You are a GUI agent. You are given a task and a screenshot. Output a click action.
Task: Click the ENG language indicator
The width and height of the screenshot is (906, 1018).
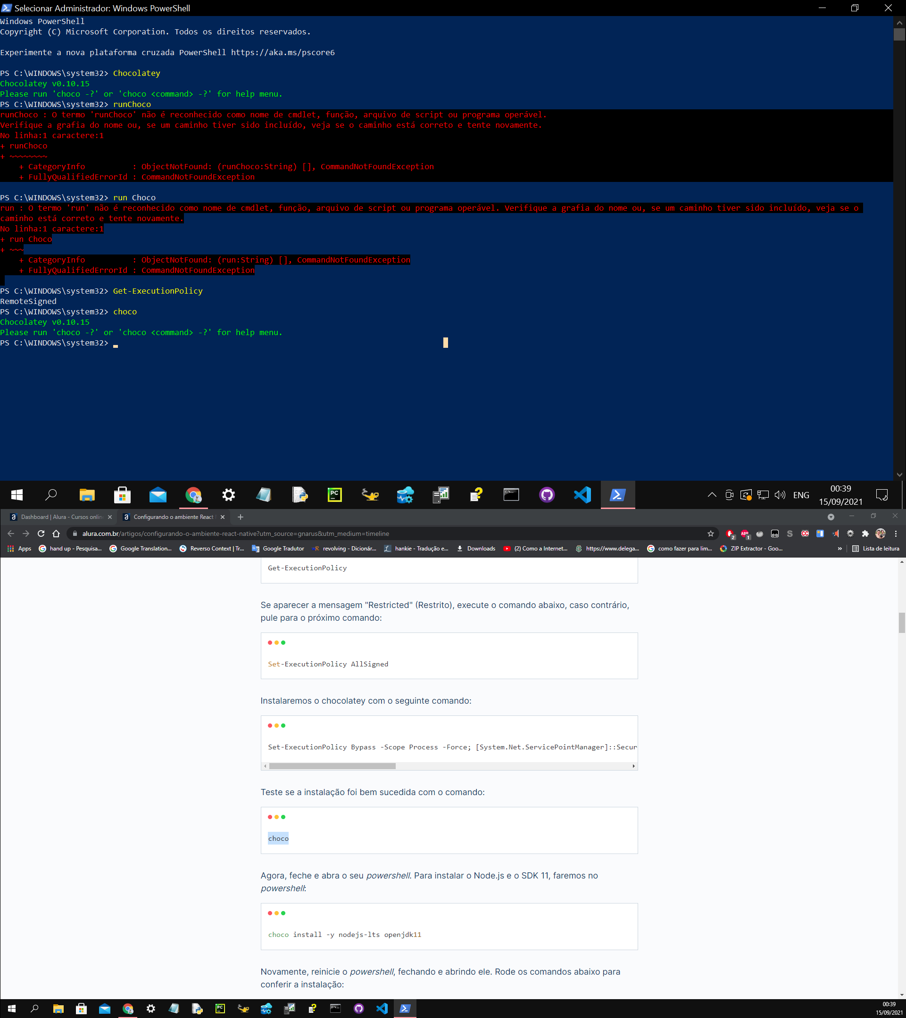[801, 495]
